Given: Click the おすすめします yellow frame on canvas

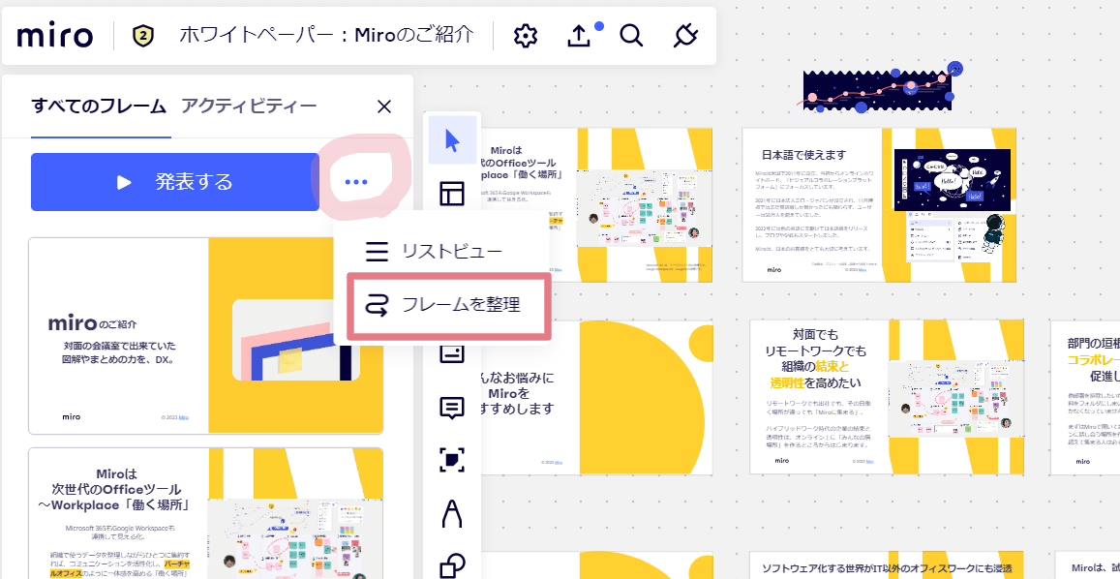Looking at the screenshot, I should click(596, 397).
